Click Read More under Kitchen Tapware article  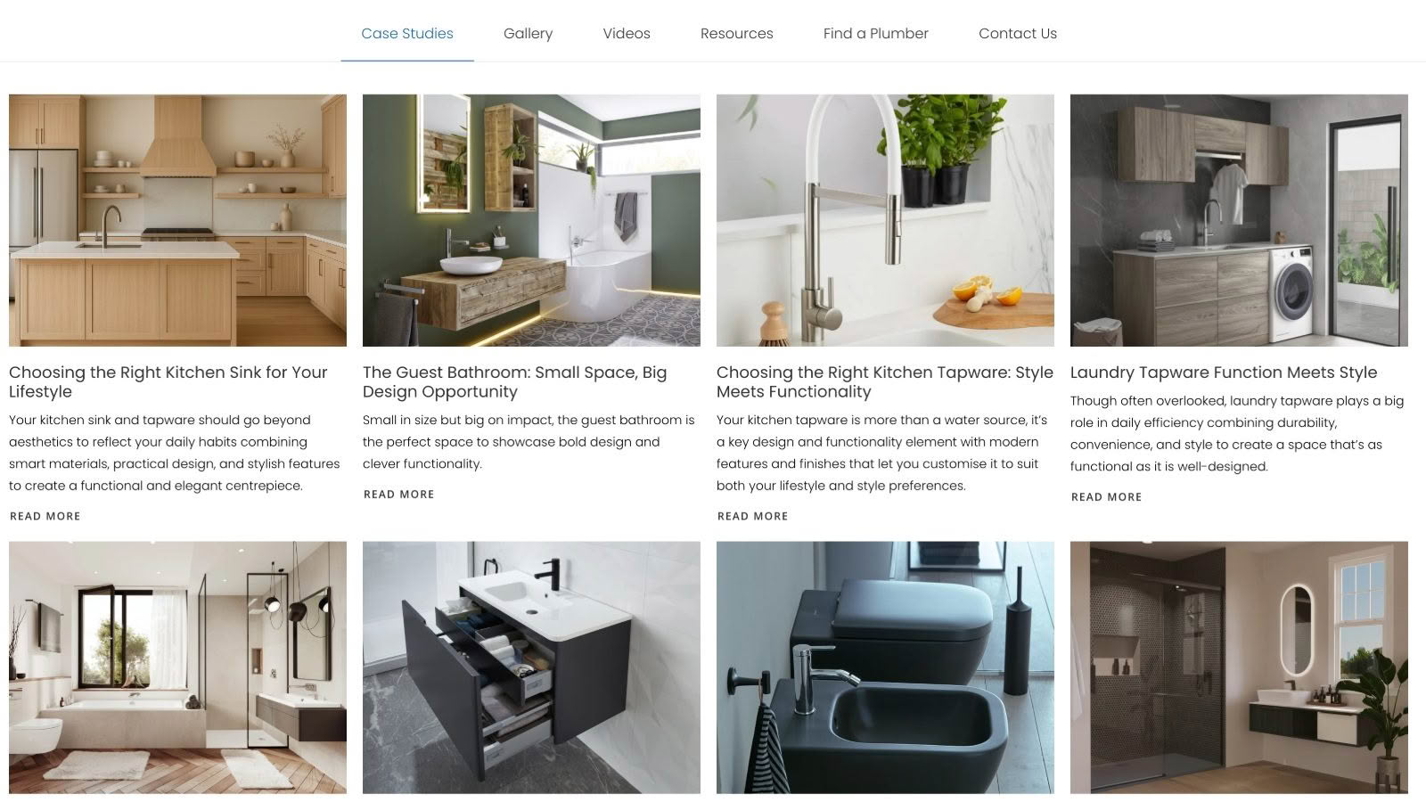click(x=753, y=516)
